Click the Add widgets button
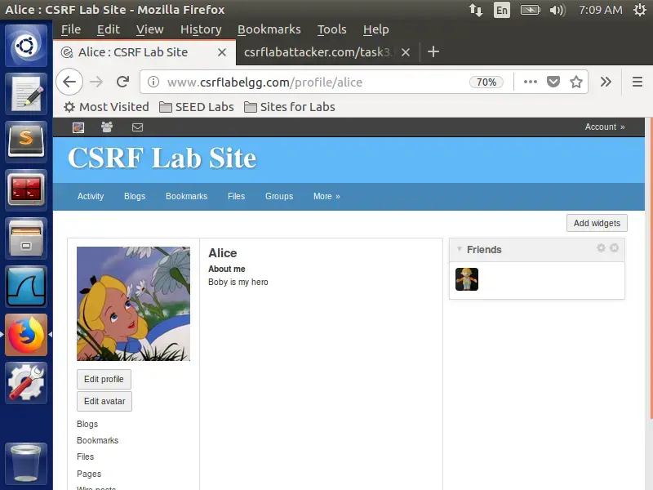The width and height of the screenshot is (653, 490). click(x=597, y=223)
